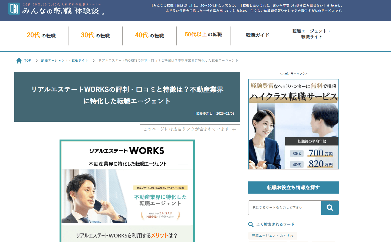The width and height of the screenshot is (391, 242).
Task: Click the 最終更新日 2025/02/03 date
Action: (x=214, y=114)
